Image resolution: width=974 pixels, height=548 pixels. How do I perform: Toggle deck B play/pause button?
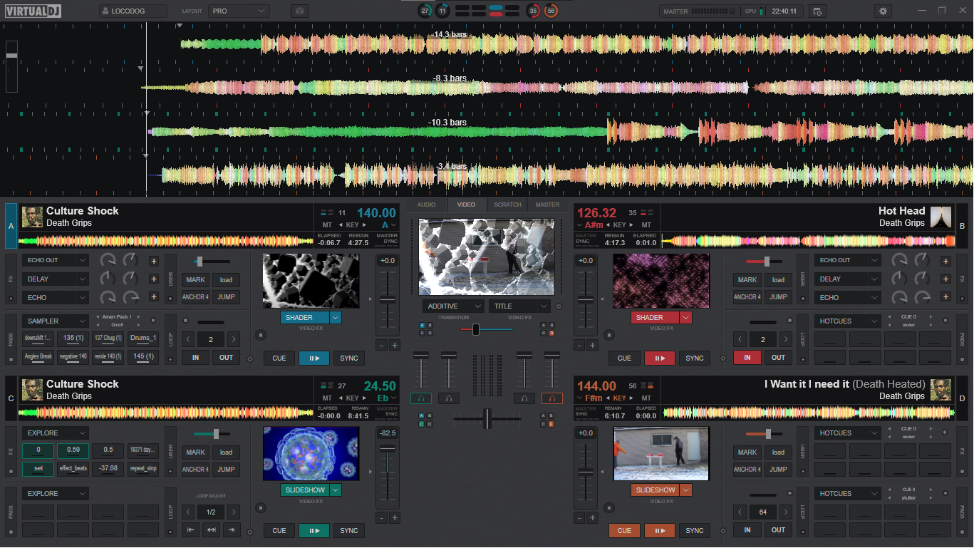pyautogui.click(x=659, y=358)
